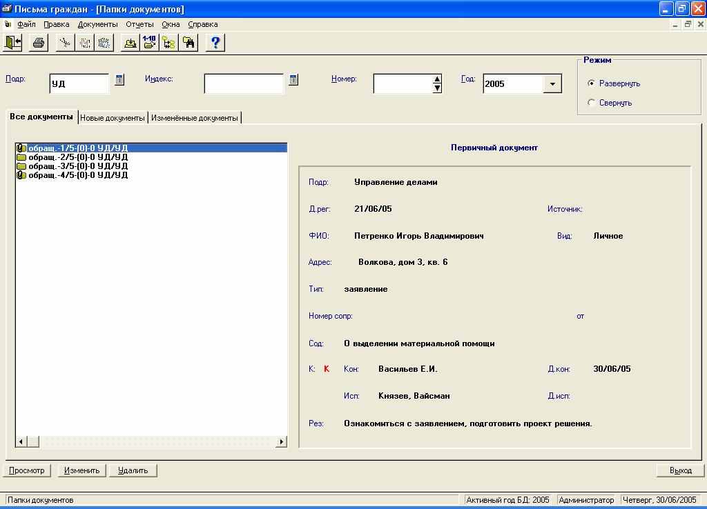Open the lookup list beside the Подр field

(119, 80)
